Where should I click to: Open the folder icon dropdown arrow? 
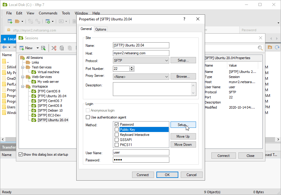[22, 22]
